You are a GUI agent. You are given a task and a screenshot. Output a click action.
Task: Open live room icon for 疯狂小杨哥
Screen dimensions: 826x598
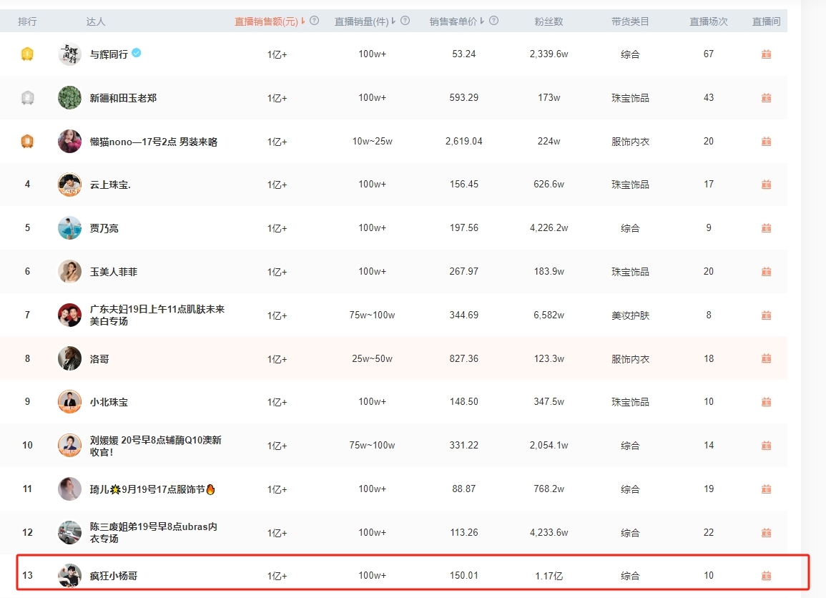766,575
